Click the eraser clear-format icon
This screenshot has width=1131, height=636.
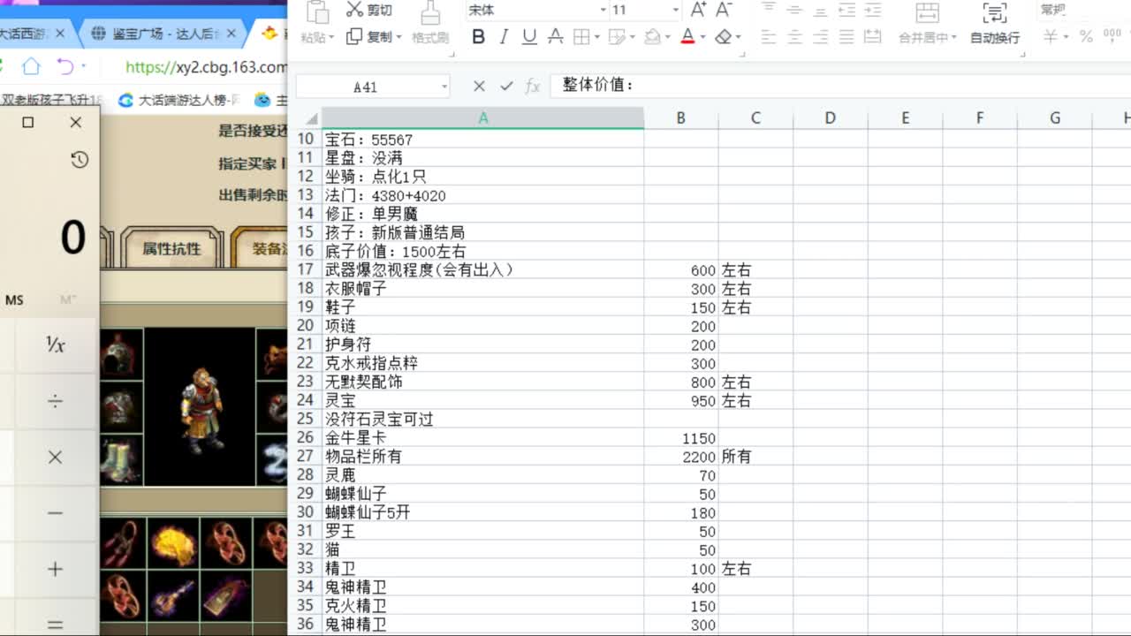pyautogui.click(x=724, y=37)
